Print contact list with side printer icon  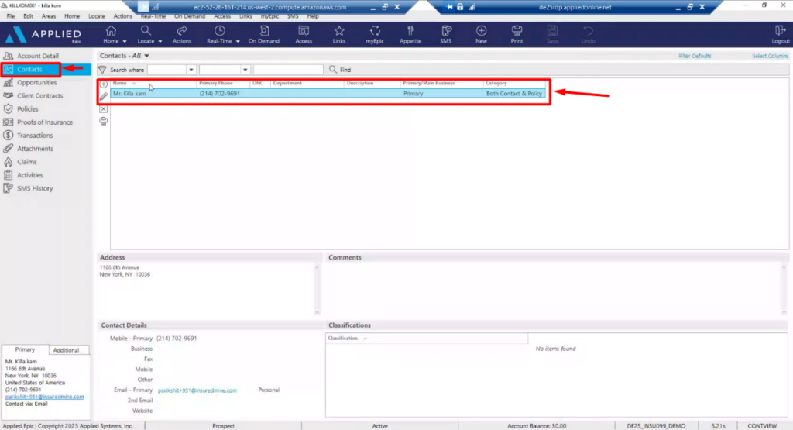pos(104,121)
